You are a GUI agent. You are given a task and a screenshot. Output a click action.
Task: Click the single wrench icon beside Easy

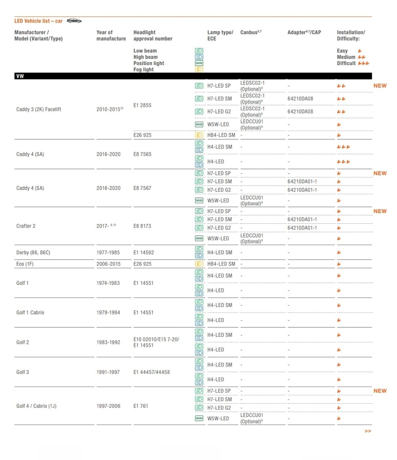359,51
